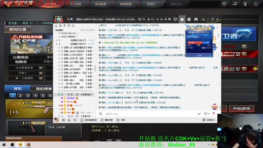
Task: Click the YY channel avatar badge 108
Action: coord(59,19)
